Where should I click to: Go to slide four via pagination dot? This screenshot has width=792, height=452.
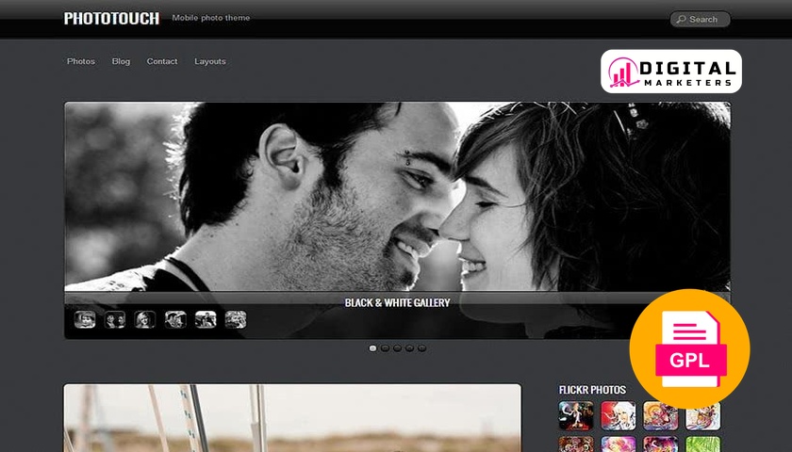(x=409, y=348)
